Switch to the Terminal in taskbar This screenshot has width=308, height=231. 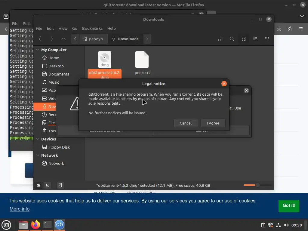pyautogui.click(x=47, y=225)
